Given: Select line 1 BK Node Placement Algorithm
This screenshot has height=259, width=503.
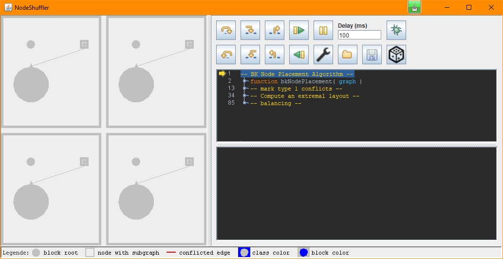Looking at the screenshot, I should [x=298, y=74].
